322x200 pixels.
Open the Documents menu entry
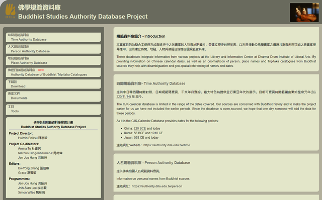tap(53, 96)
